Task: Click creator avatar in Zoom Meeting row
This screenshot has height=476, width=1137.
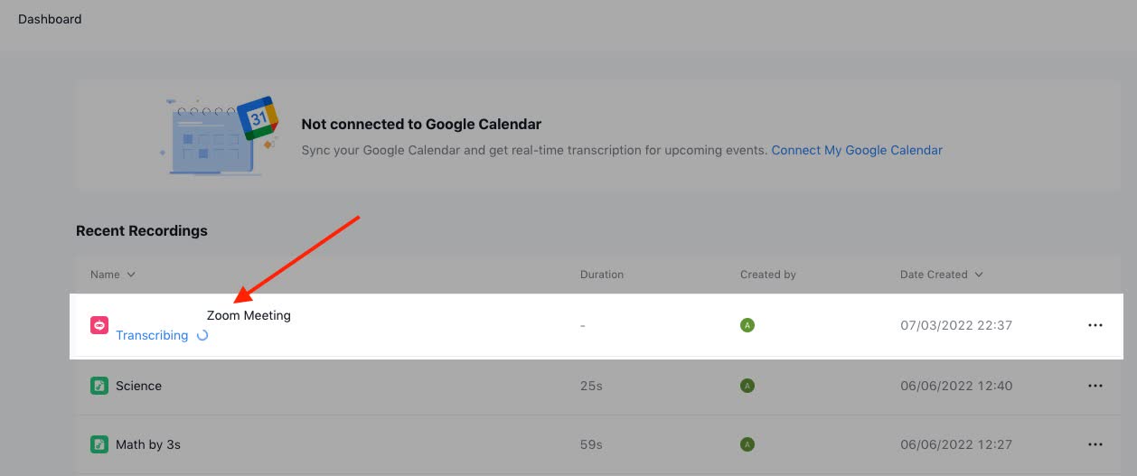Action: [x=747, y=325]
